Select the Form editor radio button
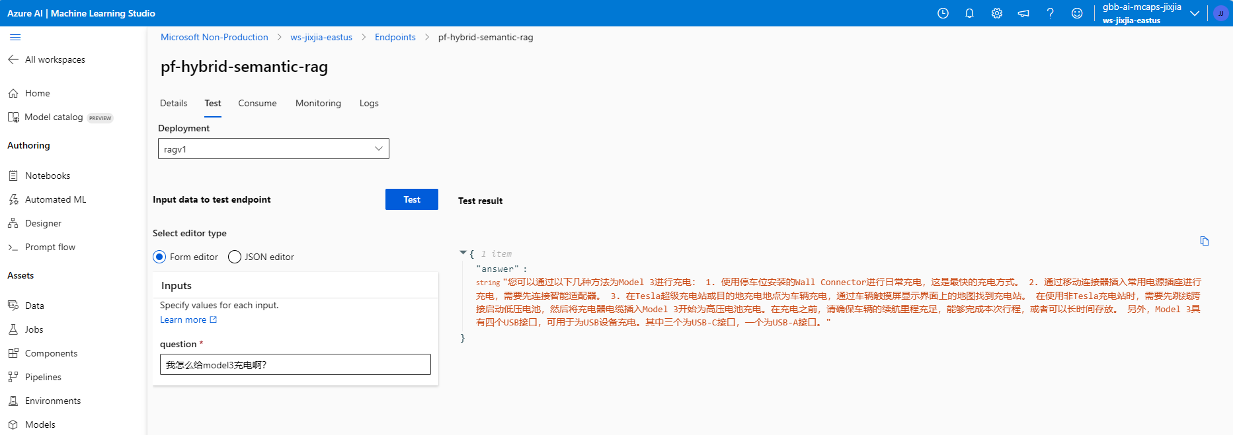1233x435 pixels. click(159, 257)
